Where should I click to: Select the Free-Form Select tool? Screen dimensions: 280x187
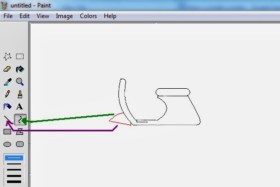click(8, 57)
